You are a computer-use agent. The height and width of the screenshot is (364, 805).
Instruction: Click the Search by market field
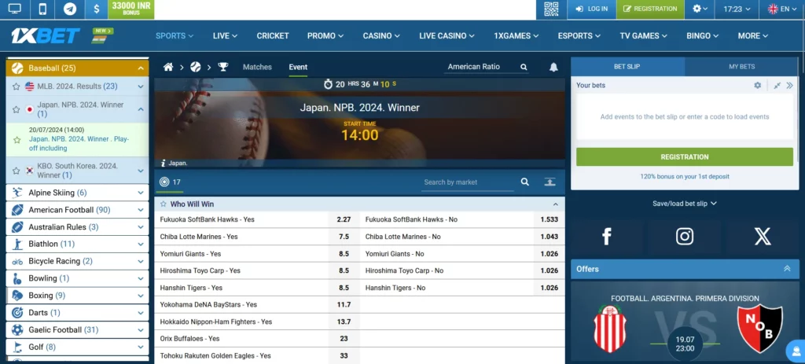click(469, 182)
